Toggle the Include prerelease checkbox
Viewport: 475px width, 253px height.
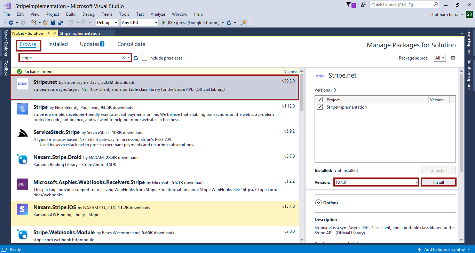pyautogui.click(x=144, y=58)
